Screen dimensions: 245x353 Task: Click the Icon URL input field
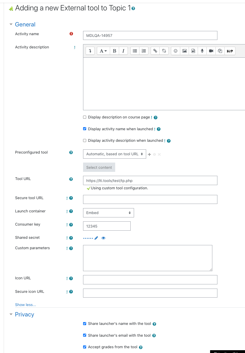(150, 280)
